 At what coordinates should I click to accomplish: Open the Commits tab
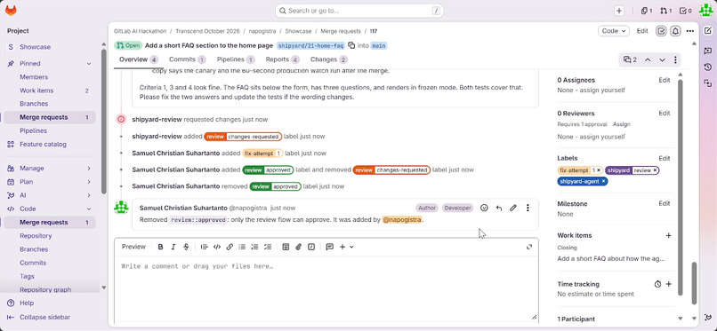pos(187,59)
